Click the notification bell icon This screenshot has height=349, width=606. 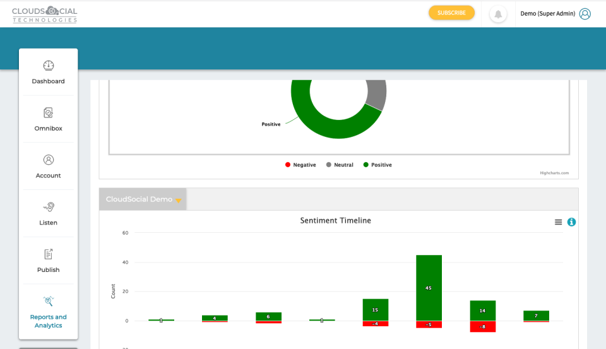[x=498, y=15]
